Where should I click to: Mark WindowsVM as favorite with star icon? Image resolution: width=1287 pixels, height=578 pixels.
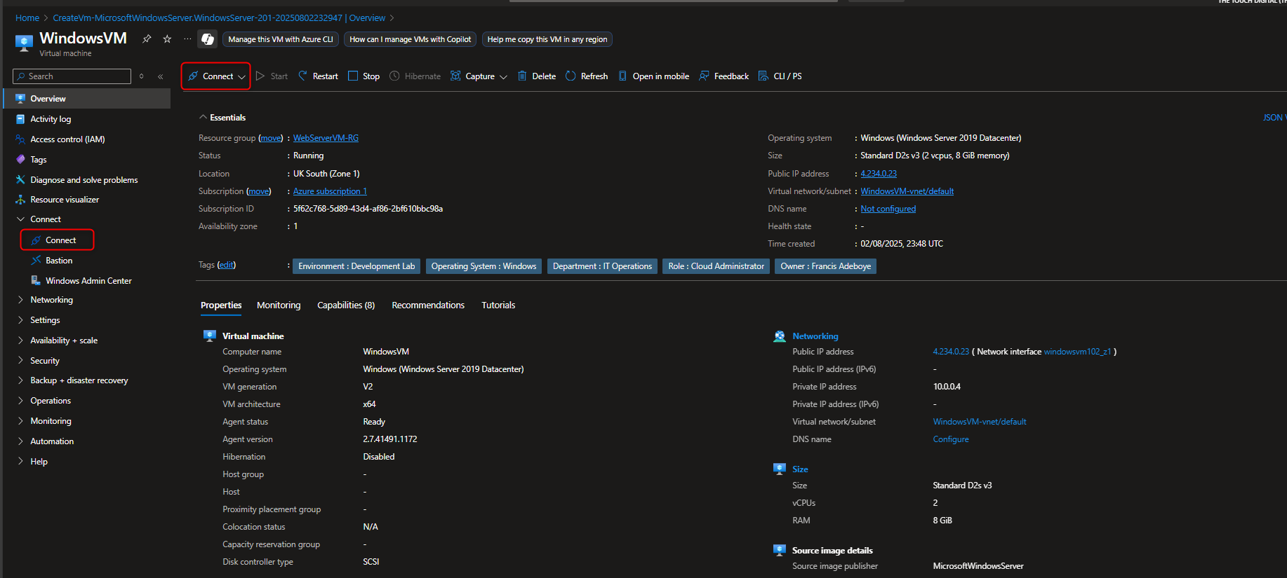pos(167,39)
